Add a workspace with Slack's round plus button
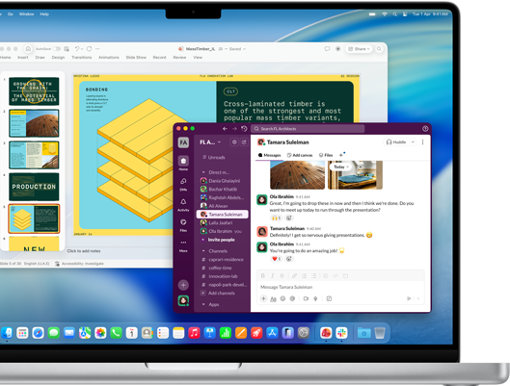Screen dimensions: 510x386 [183, 285]
